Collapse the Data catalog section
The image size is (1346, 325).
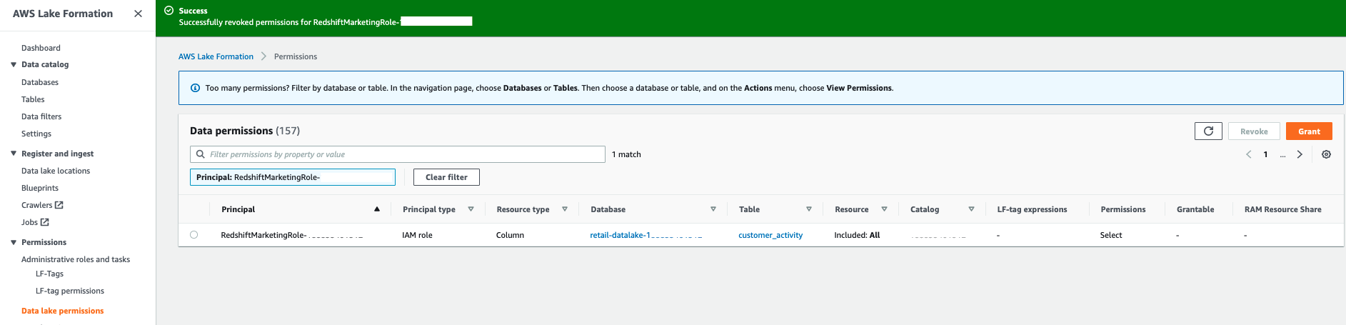pyautogui.click(x=14, y=64)
